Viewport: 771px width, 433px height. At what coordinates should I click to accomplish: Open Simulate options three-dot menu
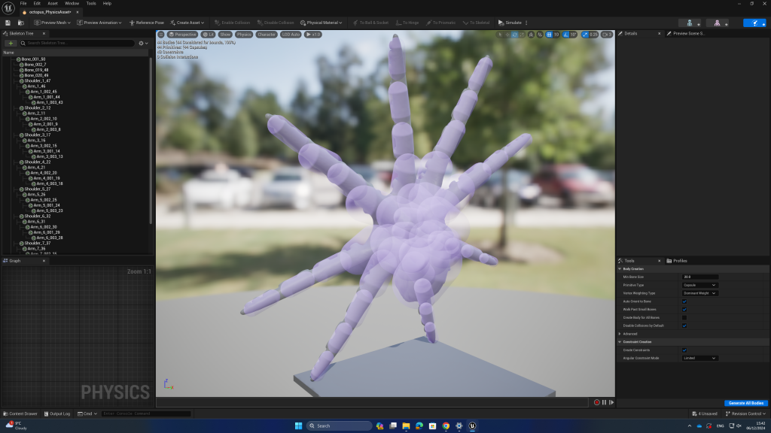[x=526, y=23]
